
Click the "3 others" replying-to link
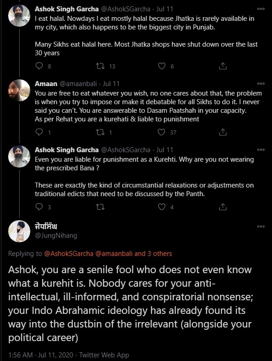click(x=160, y=254)
